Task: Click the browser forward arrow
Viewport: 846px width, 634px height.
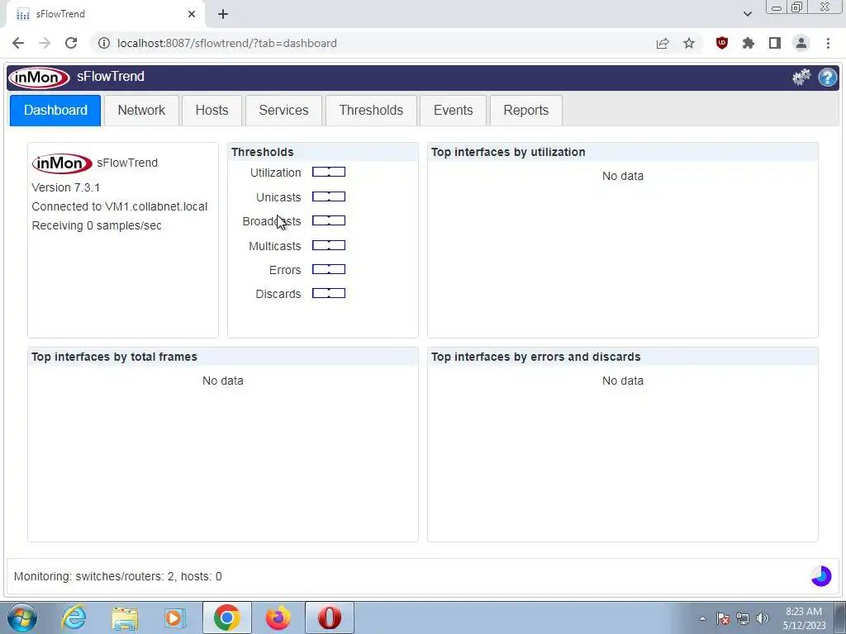Action: 45,43
